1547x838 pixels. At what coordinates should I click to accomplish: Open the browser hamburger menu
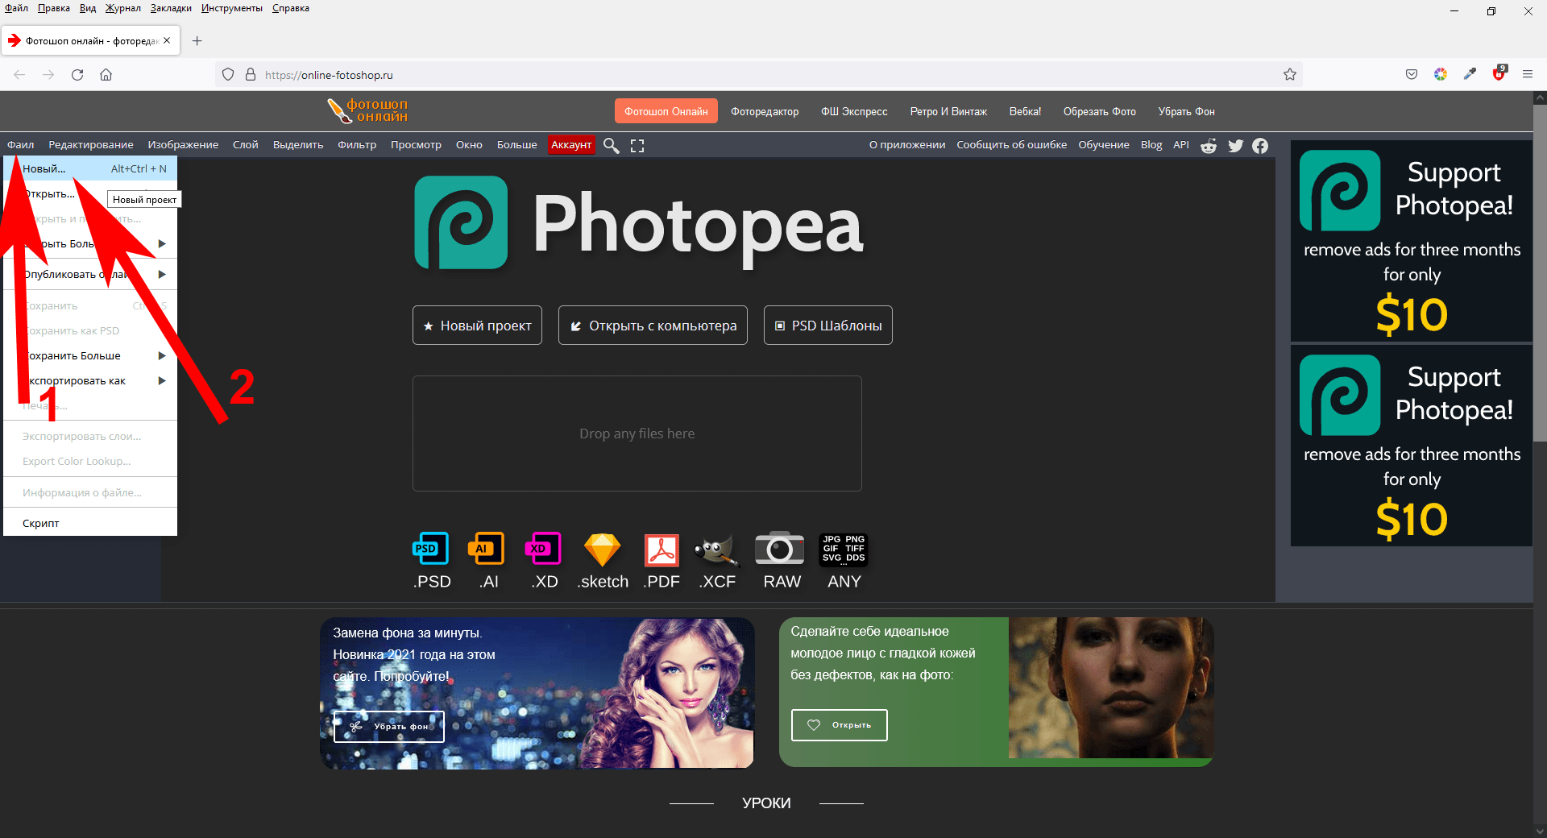(x=1528, y=74)
